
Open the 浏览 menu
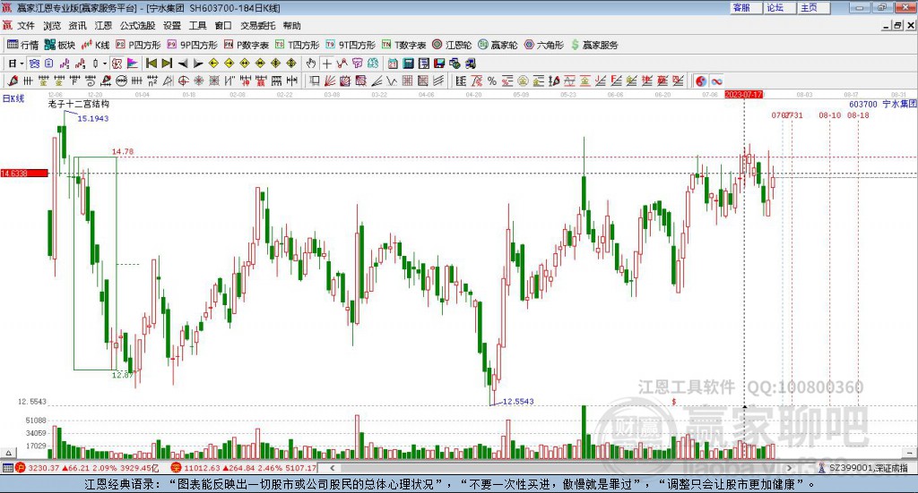pyautogui.click(x=51, y=26)
